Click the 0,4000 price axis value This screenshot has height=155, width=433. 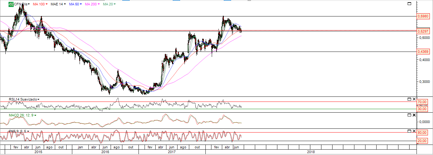tap(424, 60)
